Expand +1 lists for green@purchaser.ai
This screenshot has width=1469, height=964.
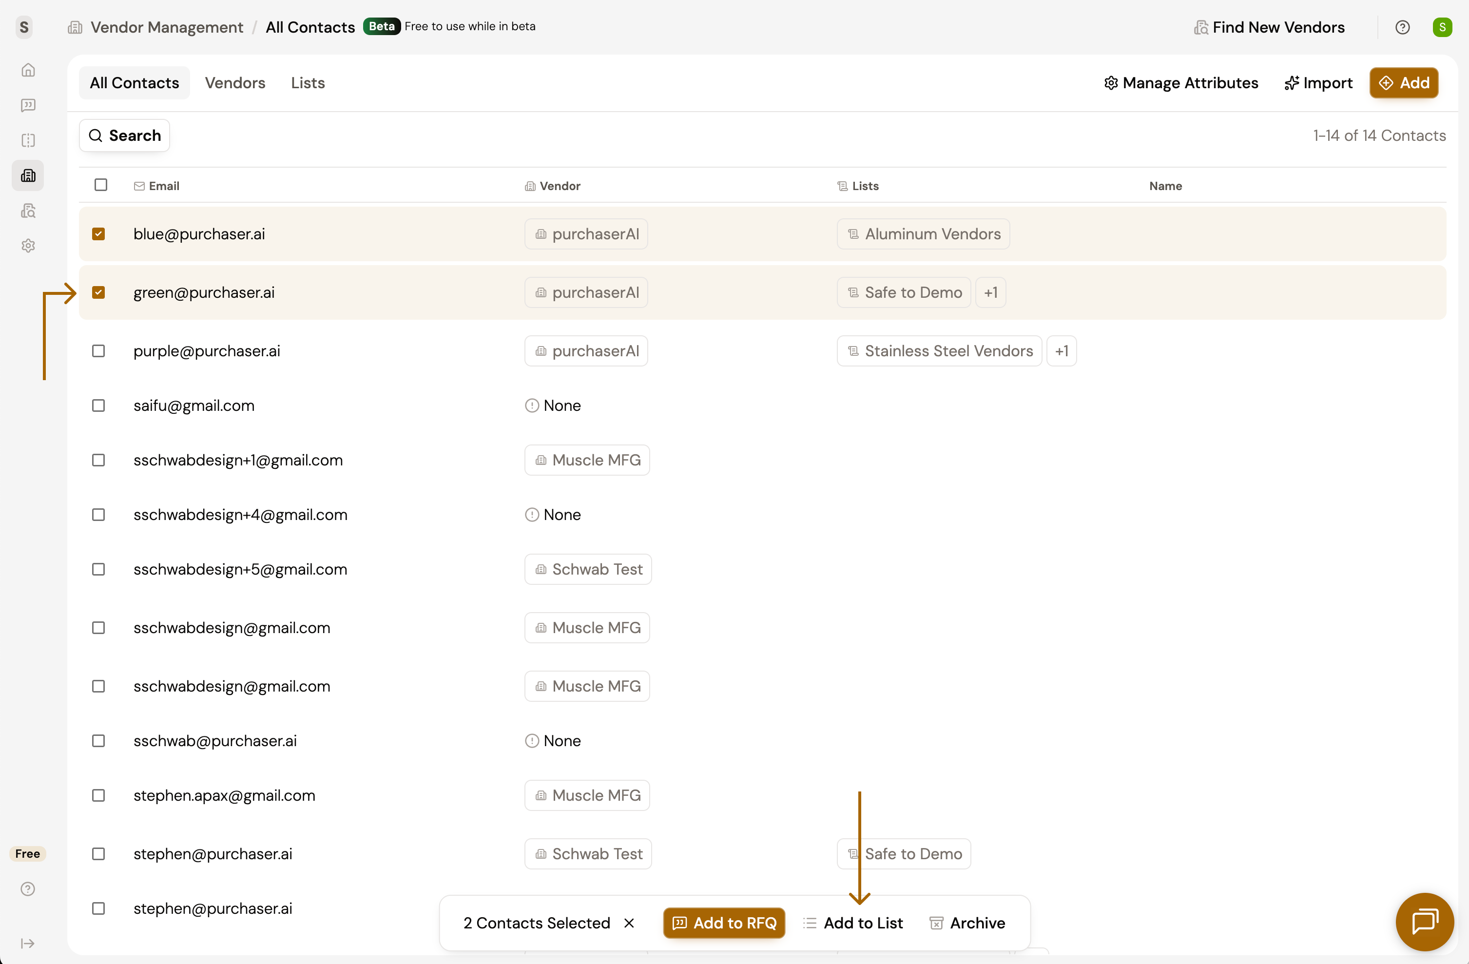click(990, 292)
